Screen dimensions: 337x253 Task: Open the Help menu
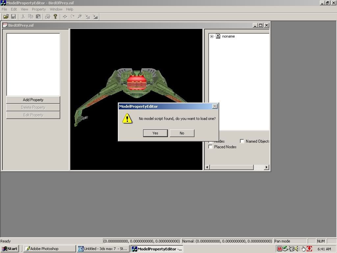pyautogui.click(x=69, y=9)
